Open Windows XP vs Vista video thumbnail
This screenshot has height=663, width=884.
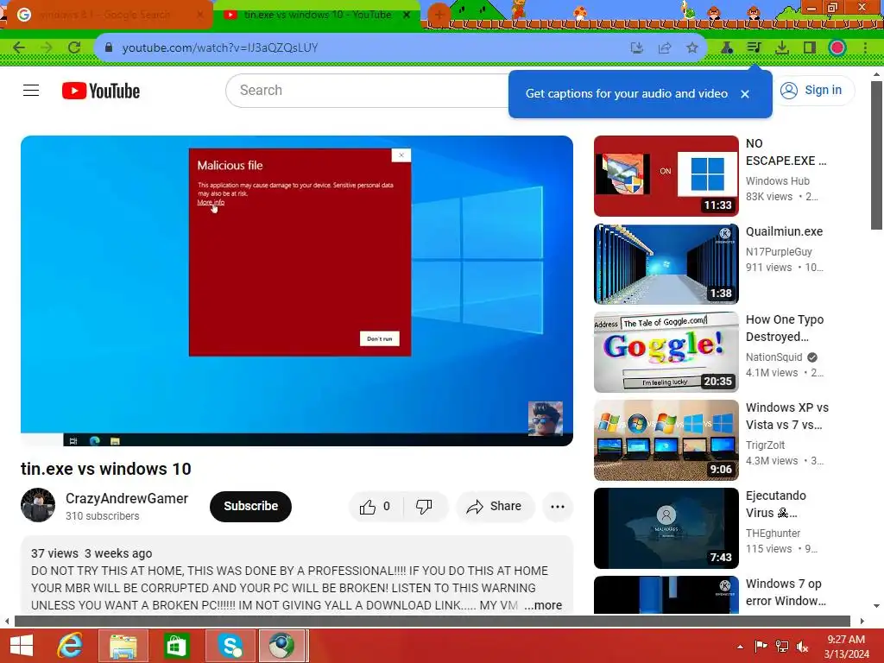666,439
